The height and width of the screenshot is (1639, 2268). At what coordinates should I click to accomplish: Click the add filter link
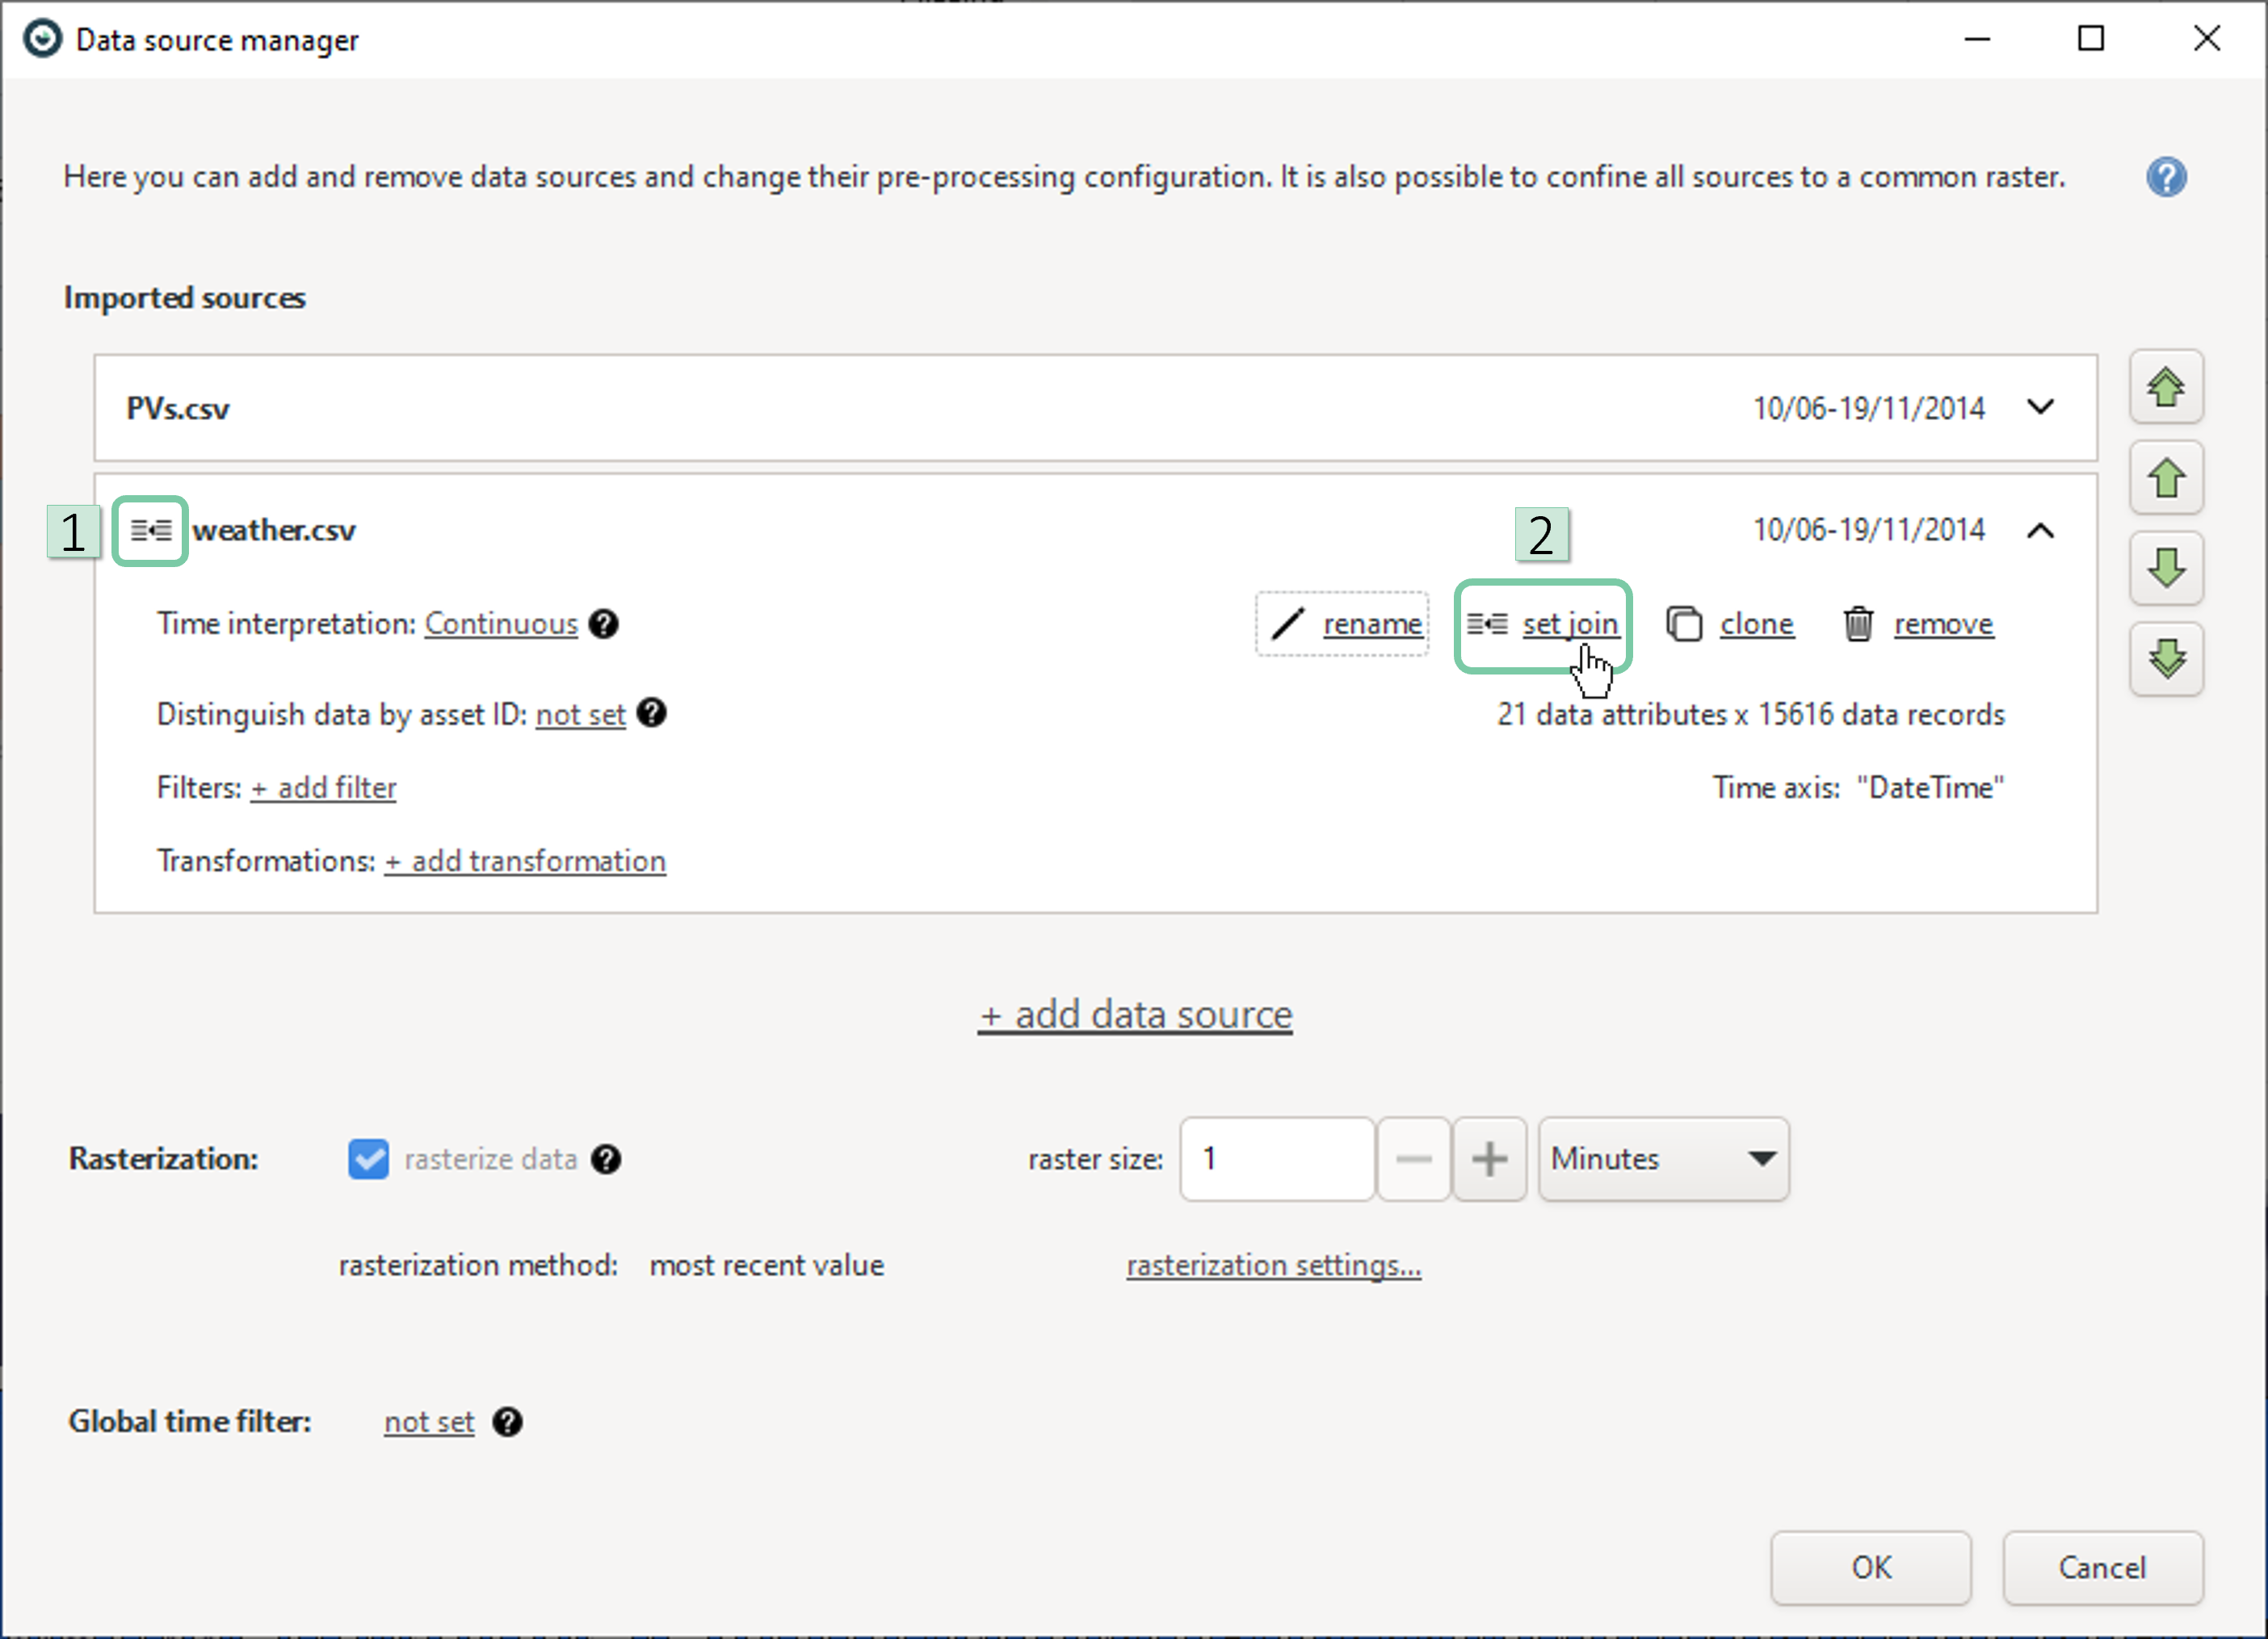tap(323, 788)
